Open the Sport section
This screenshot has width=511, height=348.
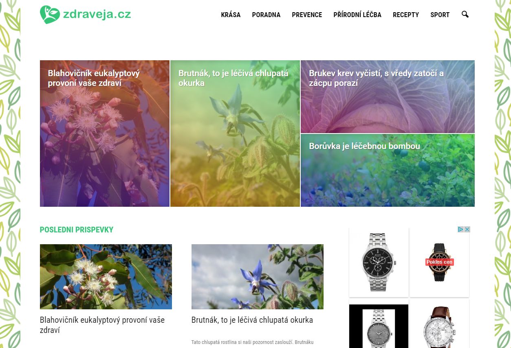440,15
